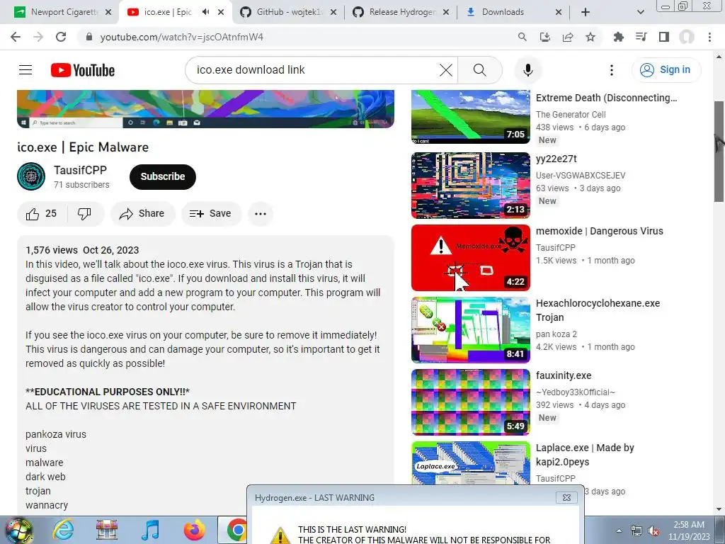Viewport: 725px width, 544px height.
Task: Switch to the Release Hydrogen tab
Action: coord(402,12)
